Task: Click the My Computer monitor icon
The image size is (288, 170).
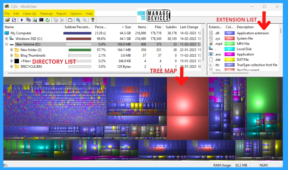Action: pos(7,33)
